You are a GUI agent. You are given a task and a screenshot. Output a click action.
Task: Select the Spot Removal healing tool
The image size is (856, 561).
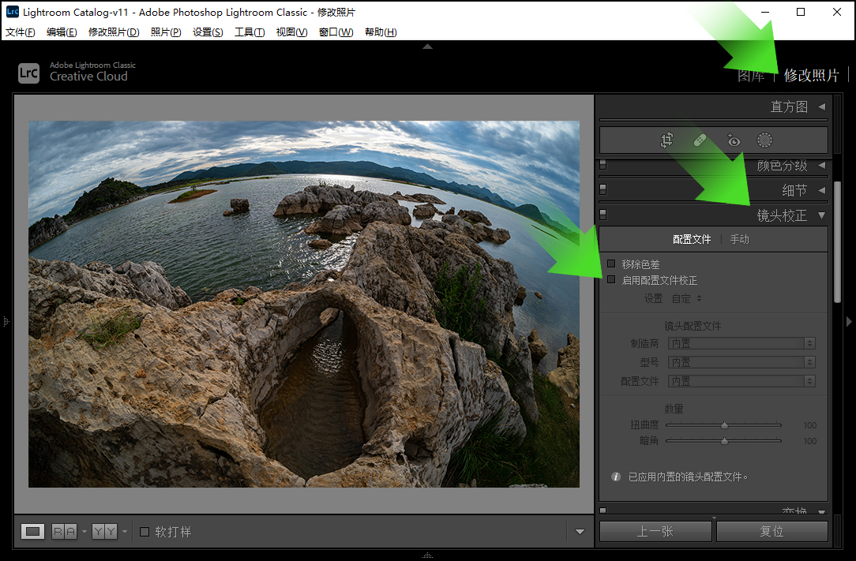pyautogui.click(x=700, y=140)
